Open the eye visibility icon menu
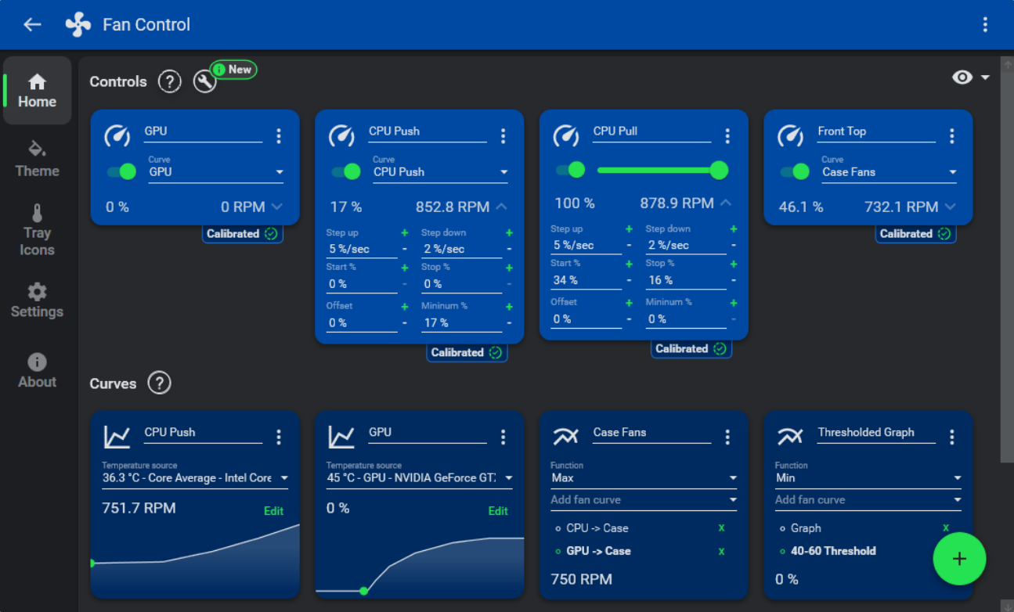The image size is (1014, 612). tap(962, 77)
